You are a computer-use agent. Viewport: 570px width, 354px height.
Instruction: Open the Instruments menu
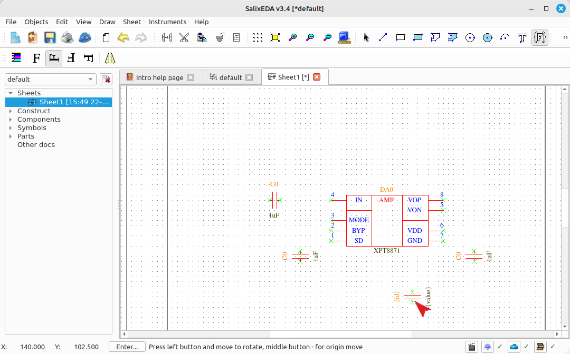pyautogui.click(x=168, y=22)
